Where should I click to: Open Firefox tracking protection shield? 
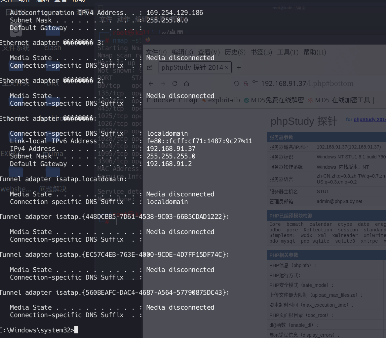tap(237, 84)
